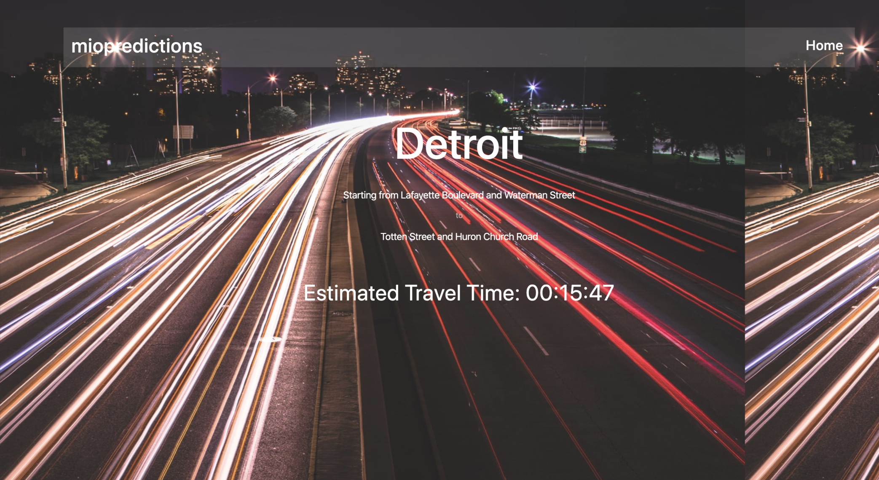The height and width of the screenshot is (480, 879).
Task: Click the 'mio' portion of the brand name
Action: [x=87, y=46]
